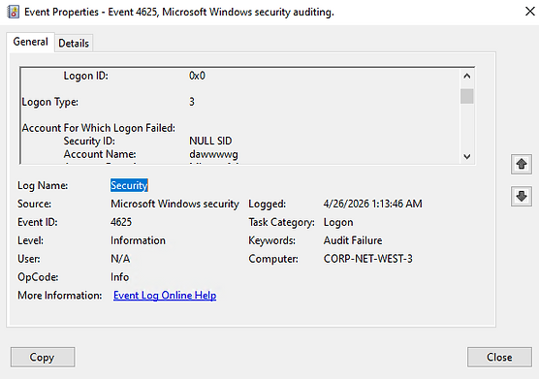Click the Computer label
539x379 pixels.
pos(273,259)
